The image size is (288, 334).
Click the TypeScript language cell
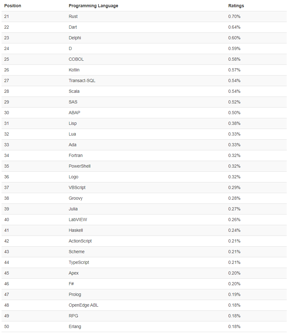(x=79, y=262)
